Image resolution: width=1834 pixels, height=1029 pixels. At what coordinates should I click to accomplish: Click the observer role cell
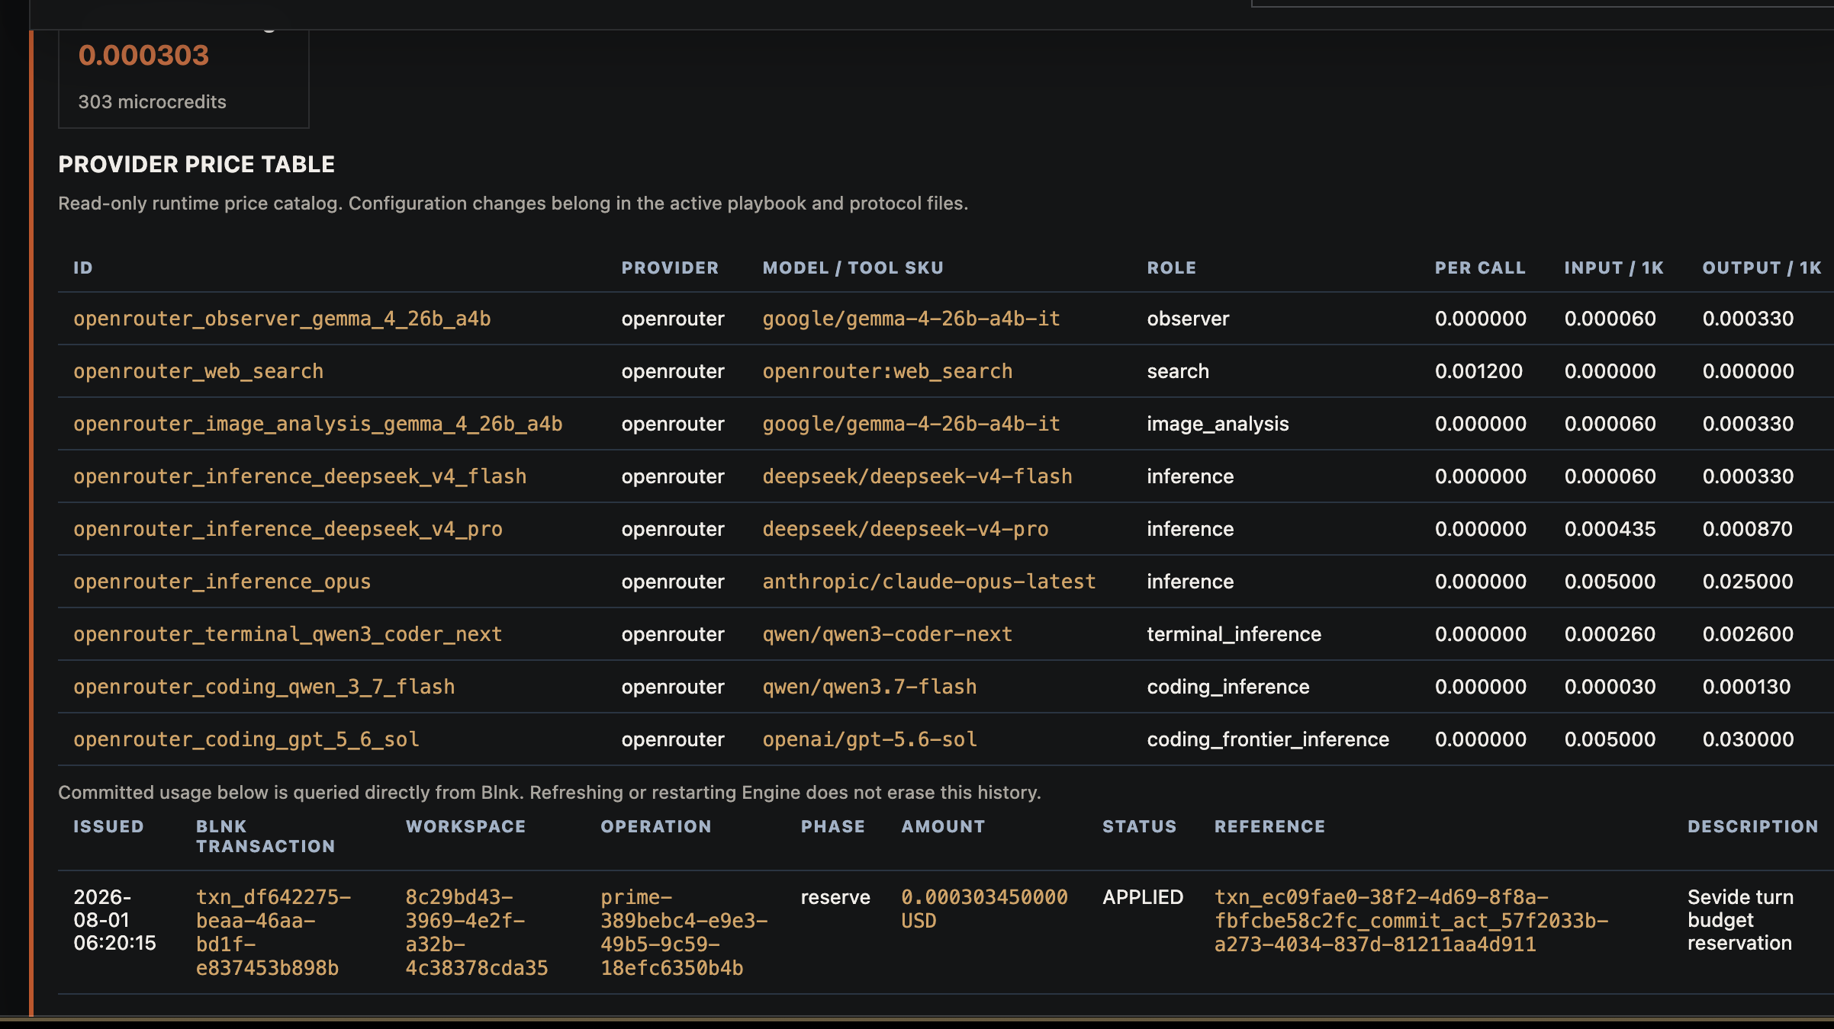coord(1188,319)
